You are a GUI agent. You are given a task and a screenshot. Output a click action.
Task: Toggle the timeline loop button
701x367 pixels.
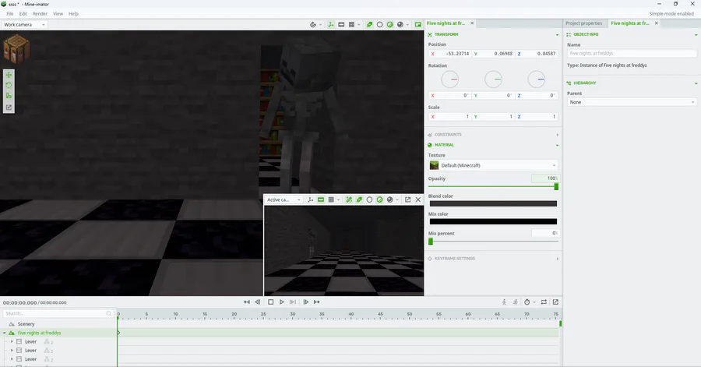click(544, 302)
